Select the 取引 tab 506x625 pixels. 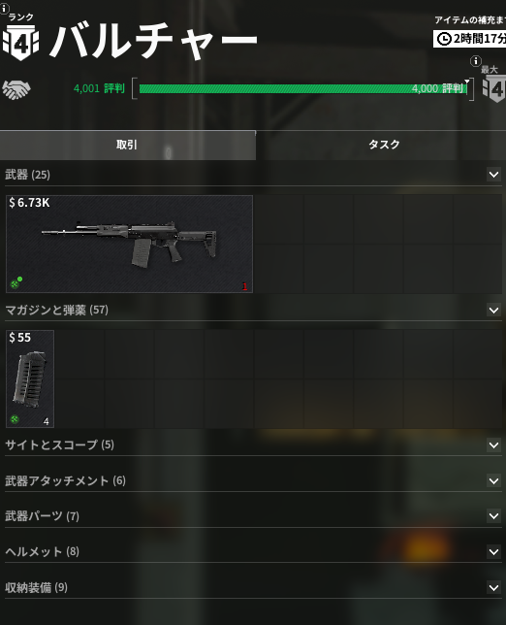[127, 146]
